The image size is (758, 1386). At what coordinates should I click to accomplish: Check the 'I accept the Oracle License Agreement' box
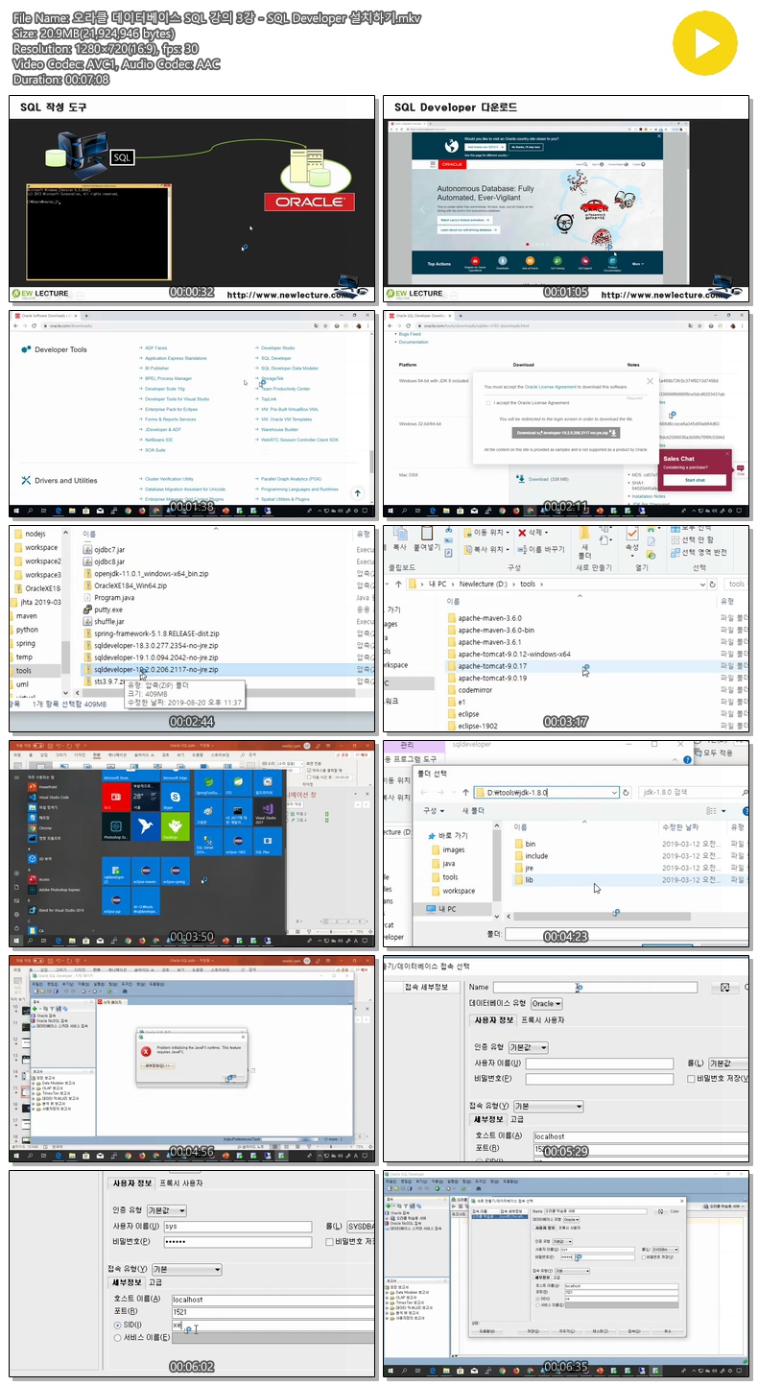489,403
